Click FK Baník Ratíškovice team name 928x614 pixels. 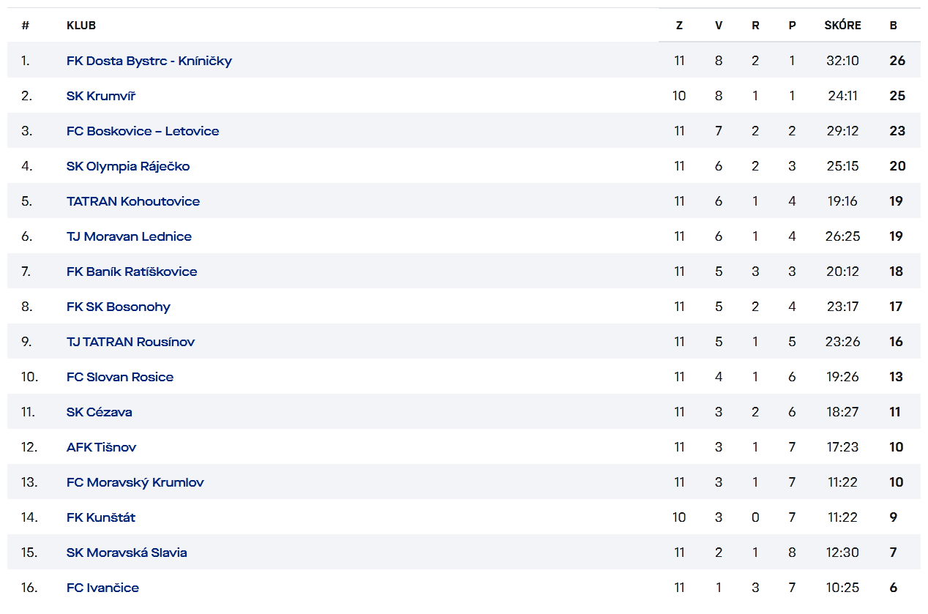point(132,272)
